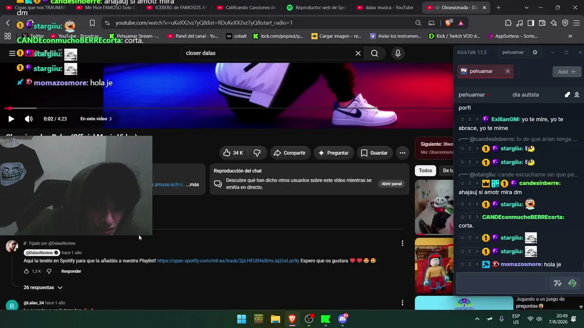Open the 'Panel del canal' bookmark
The width and height of the screenshot is (584, 328).
tap(193, 36)
